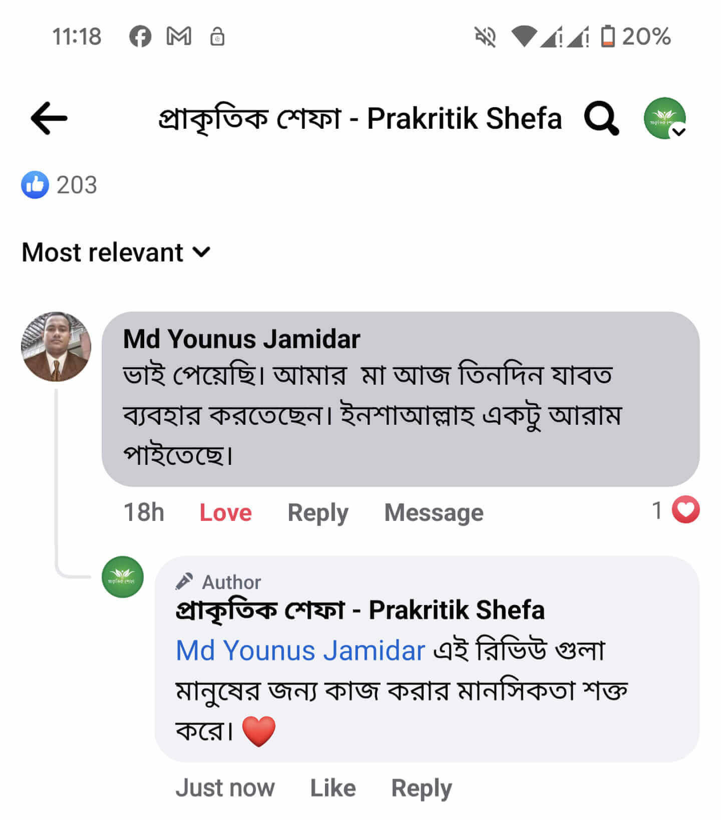Screen dimensions: 721x820
Task: Tap the Facebook notification icon in status bar
Action: 140,37
